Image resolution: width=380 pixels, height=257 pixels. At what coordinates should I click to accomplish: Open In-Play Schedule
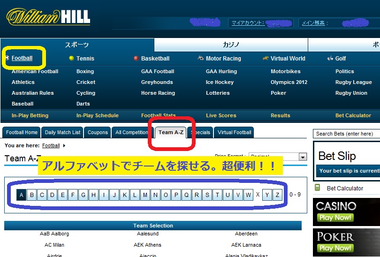(98, 115)
